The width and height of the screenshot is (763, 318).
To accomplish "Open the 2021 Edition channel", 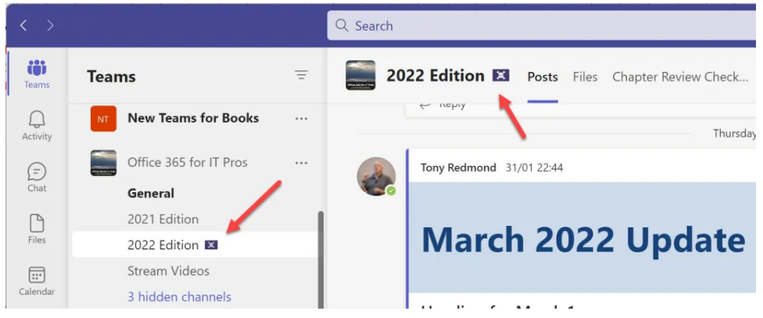I will click(x=163, y=220).
